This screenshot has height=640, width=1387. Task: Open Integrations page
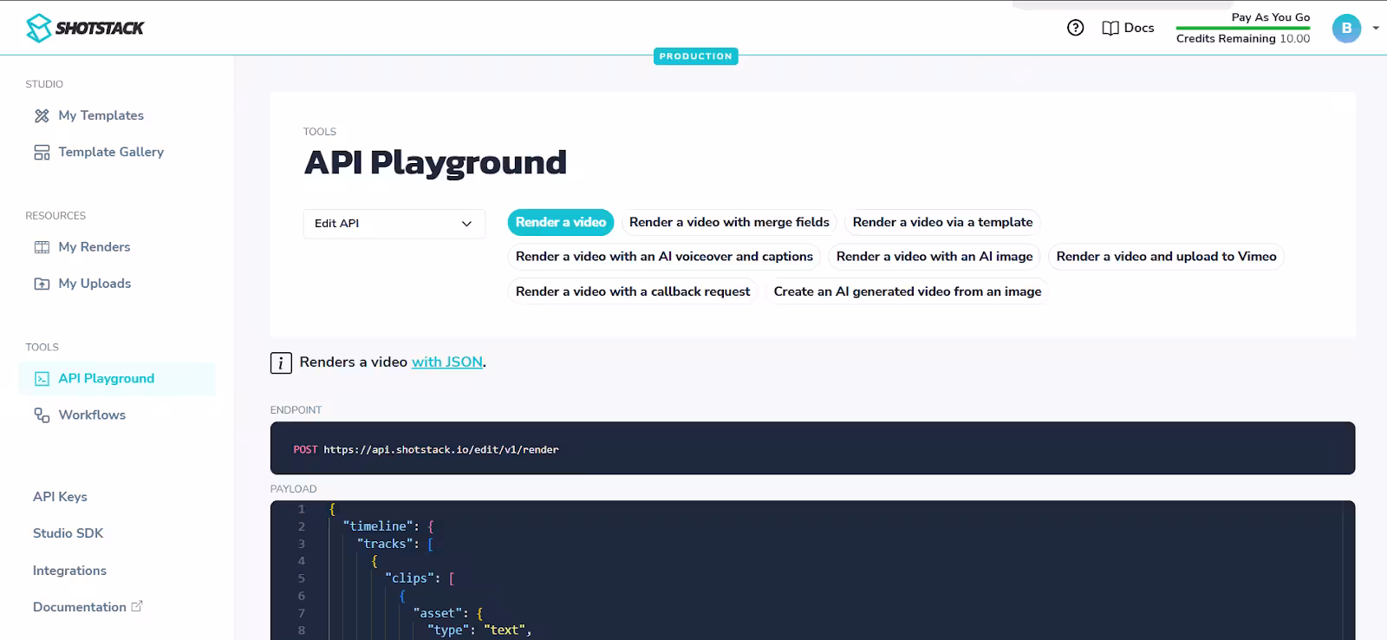point(69,571)
